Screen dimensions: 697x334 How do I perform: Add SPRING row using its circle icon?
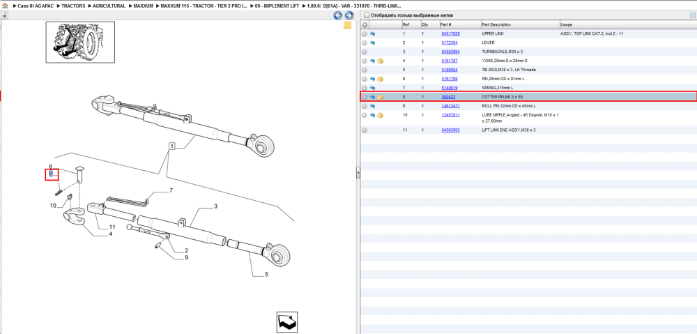coord(365,88)
